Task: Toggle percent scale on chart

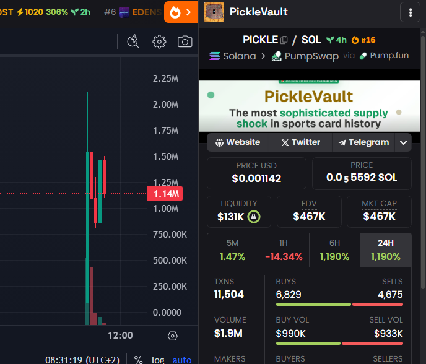Action: (x=138, y=360)
